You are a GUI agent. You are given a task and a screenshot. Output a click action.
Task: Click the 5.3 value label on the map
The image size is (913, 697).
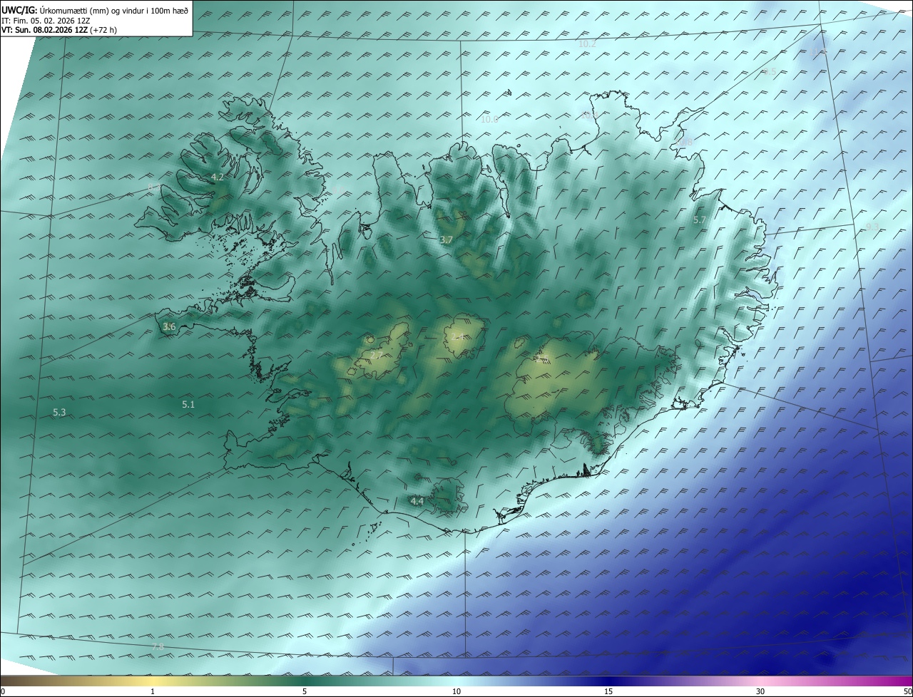pos(59,412)
